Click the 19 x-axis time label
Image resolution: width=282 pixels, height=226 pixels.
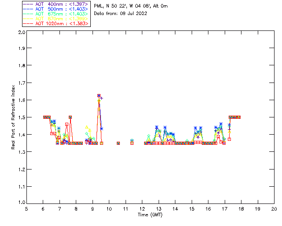click(x=258, y=209)
